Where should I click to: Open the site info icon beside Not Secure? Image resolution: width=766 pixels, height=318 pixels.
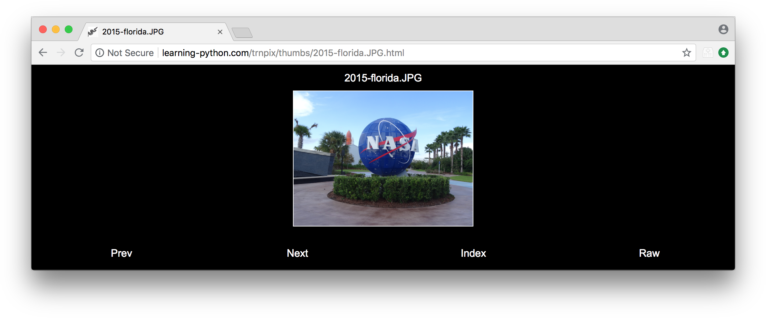(100, 53)
